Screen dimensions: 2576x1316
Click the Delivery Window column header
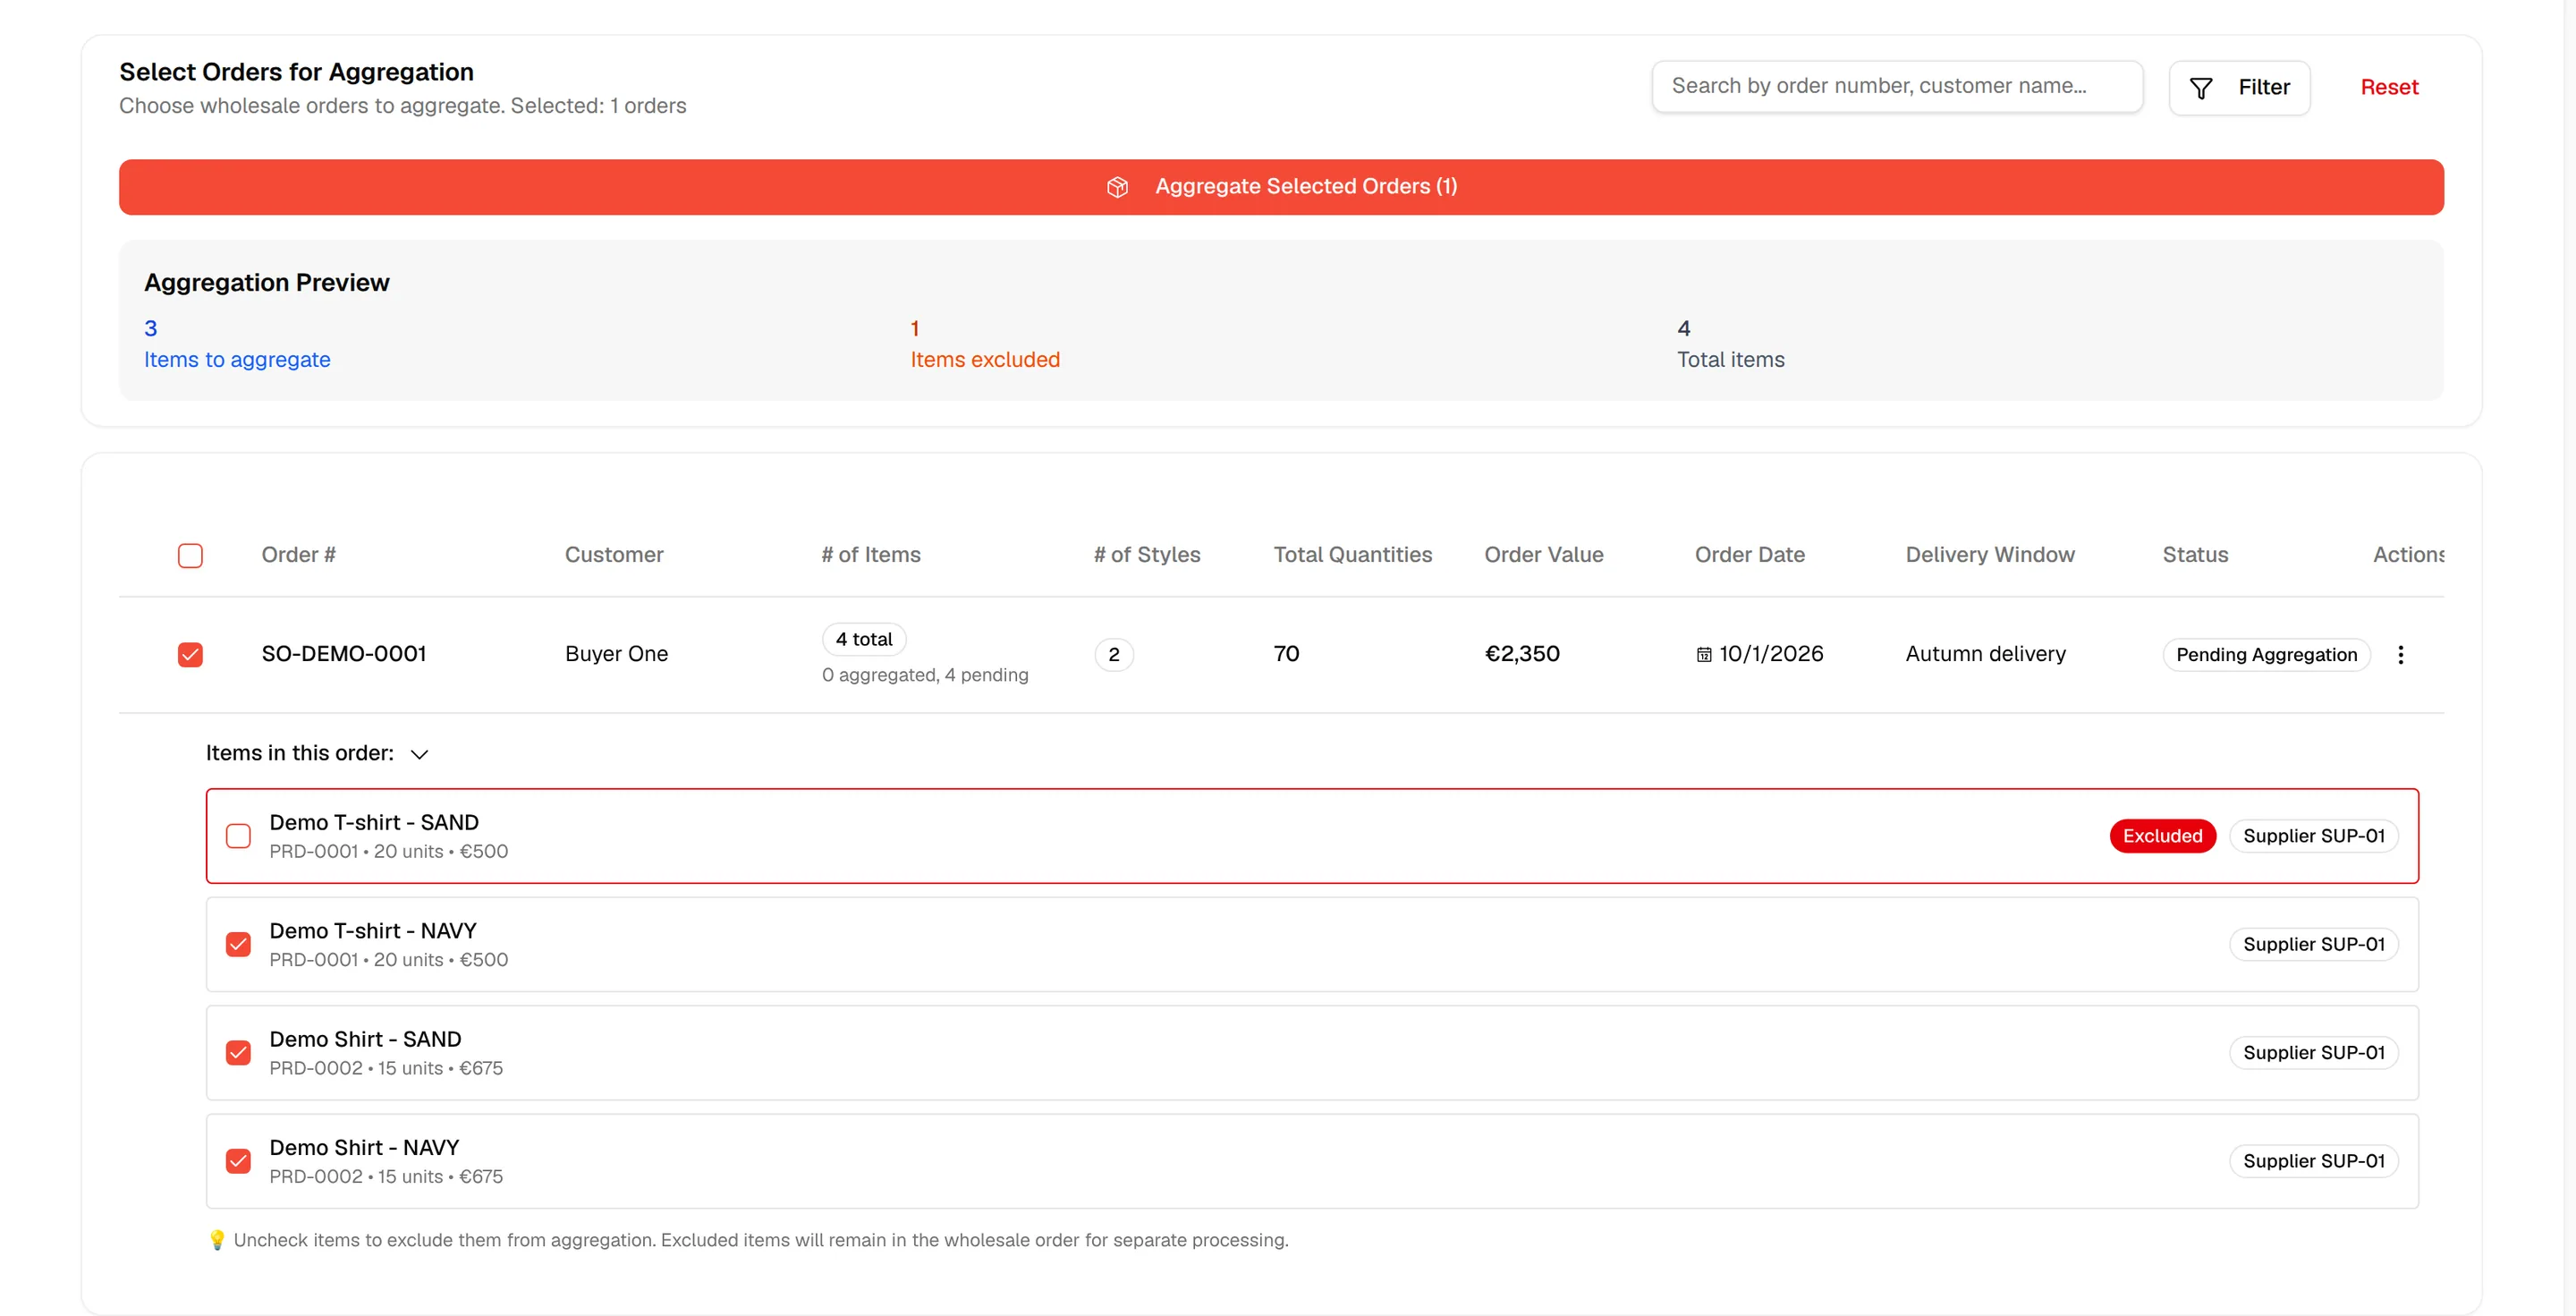[x=1989, y=554]
